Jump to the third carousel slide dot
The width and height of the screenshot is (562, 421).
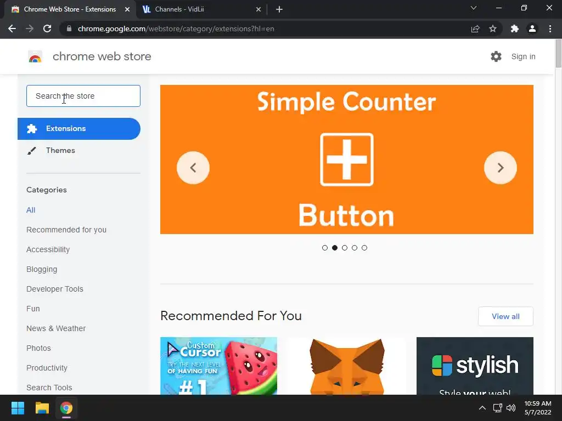click(x=345, y=248)
